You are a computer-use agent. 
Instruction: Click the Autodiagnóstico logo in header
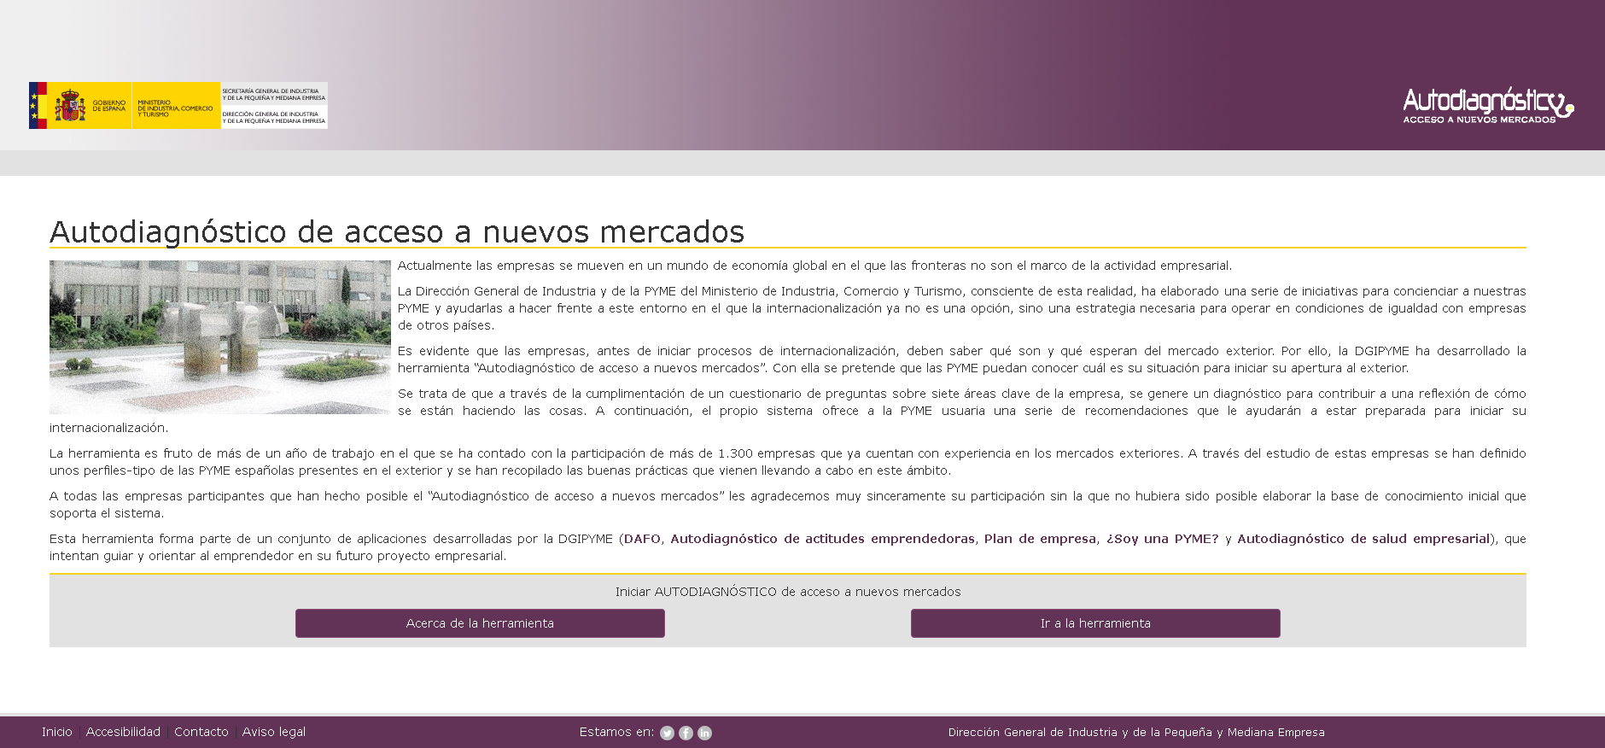(x=1488, y=105)
